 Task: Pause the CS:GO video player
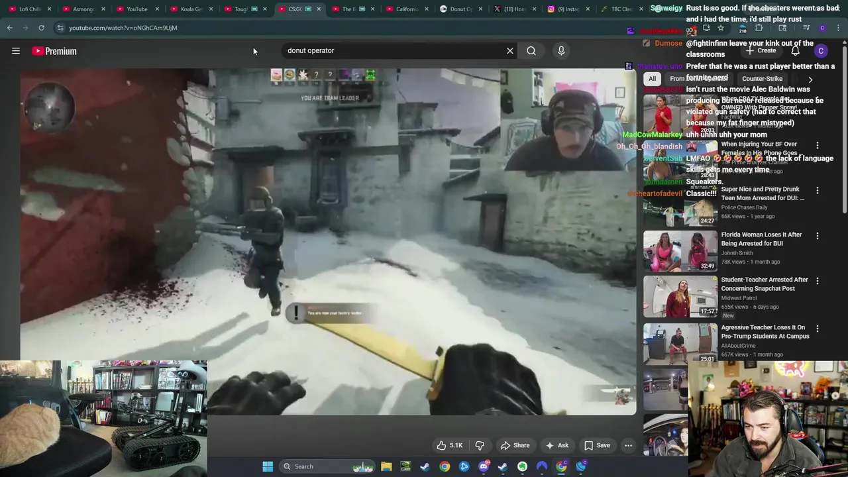point(328,242)
